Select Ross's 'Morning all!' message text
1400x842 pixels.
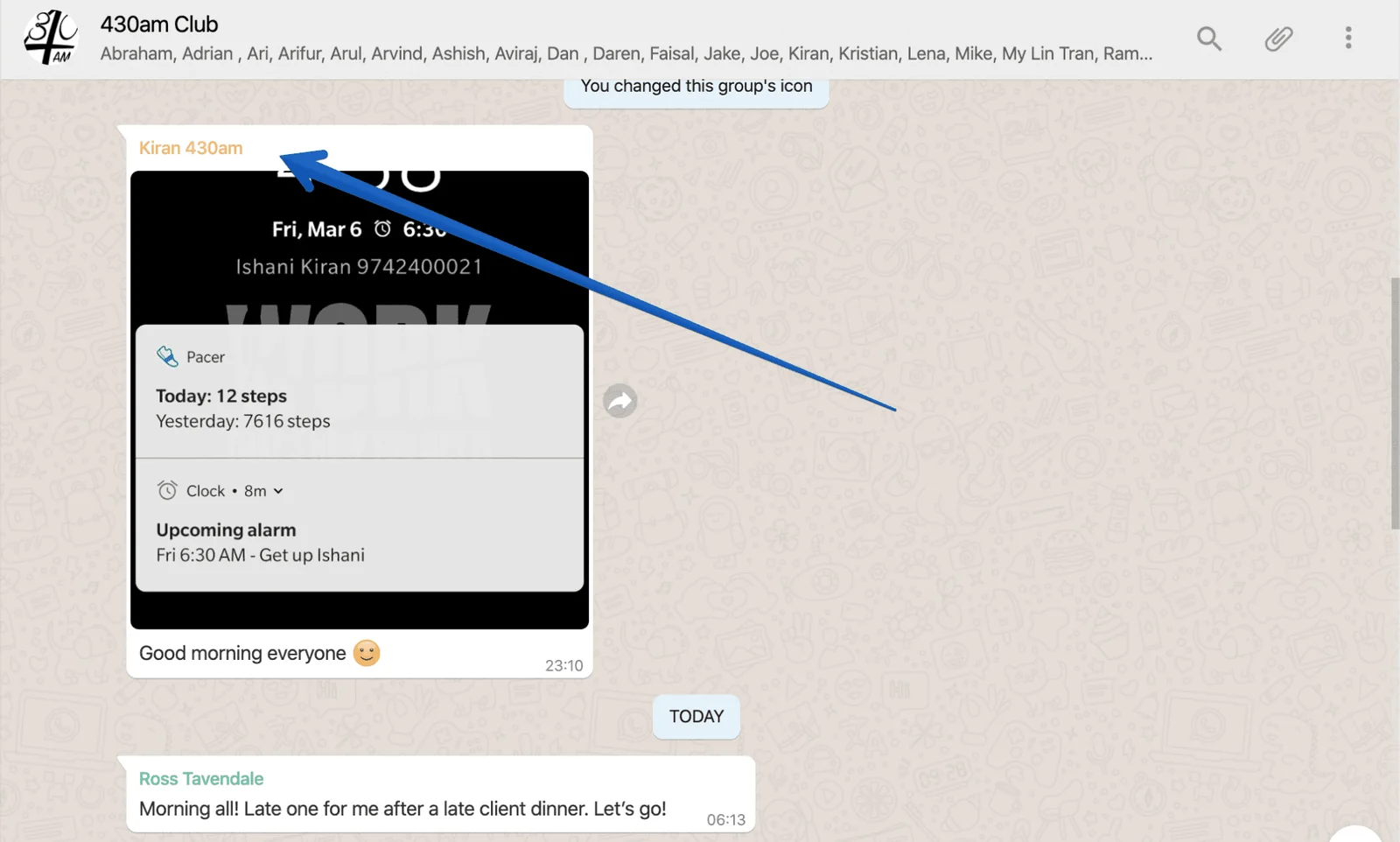click(x=402, y=809)
